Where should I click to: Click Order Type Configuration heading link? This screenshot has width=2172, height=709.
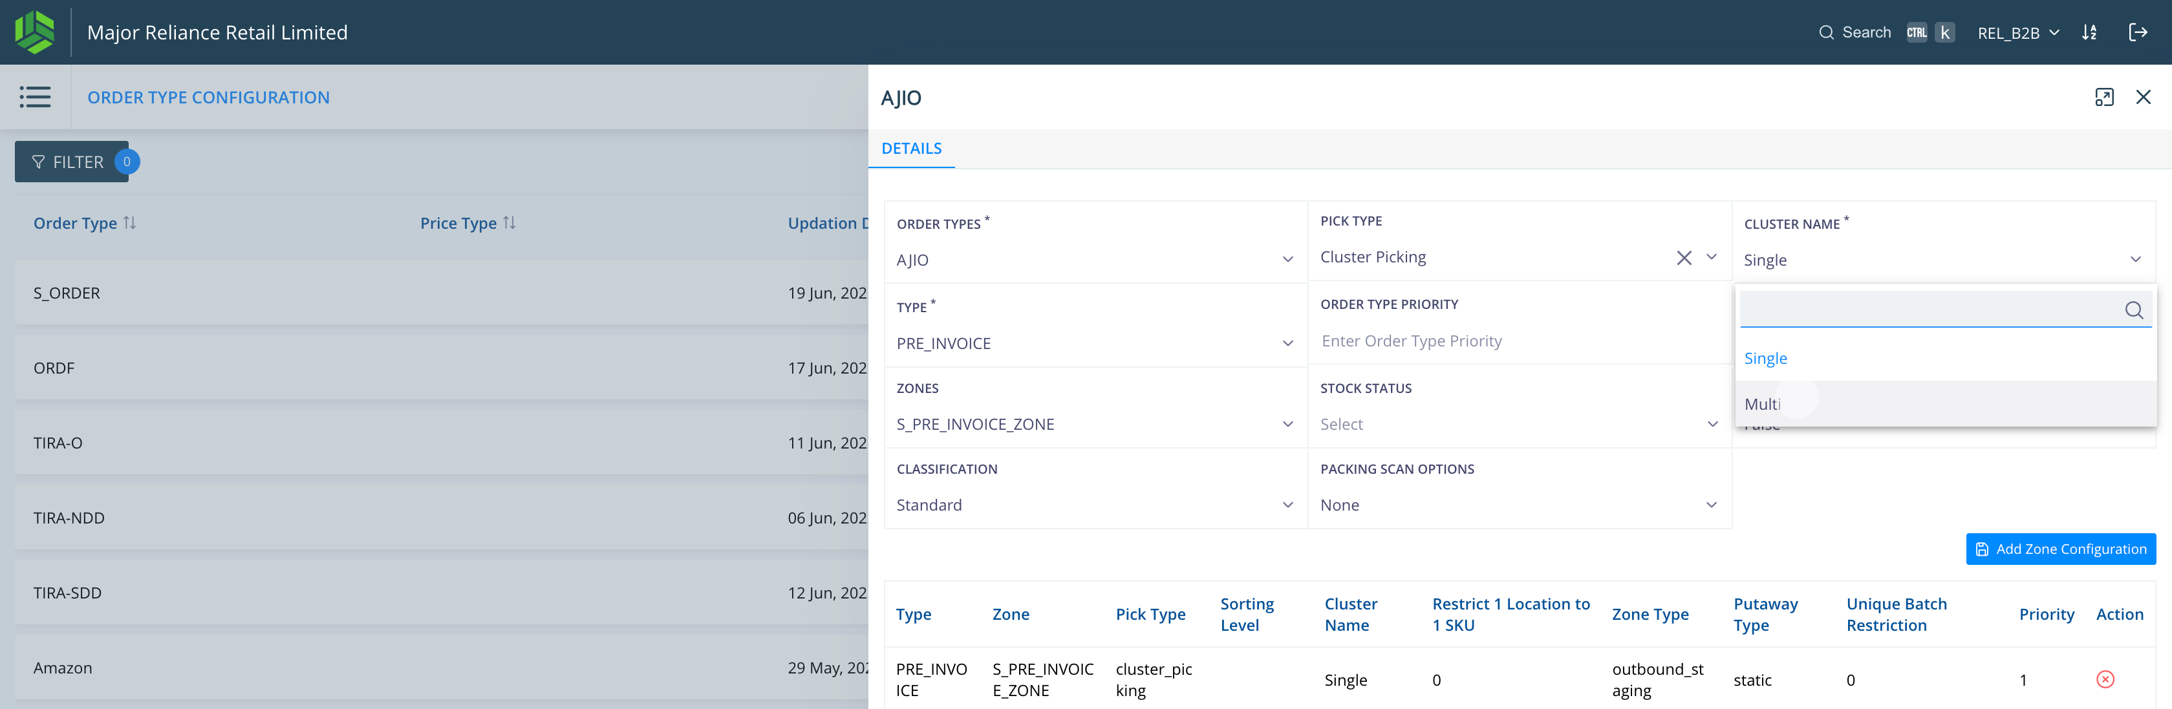(208, 97)
